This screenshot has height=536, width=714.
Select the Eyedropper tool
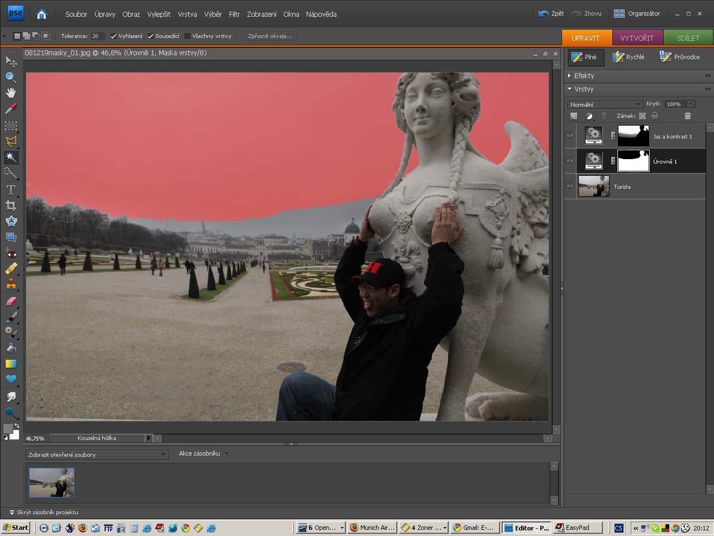click(11, 109)
